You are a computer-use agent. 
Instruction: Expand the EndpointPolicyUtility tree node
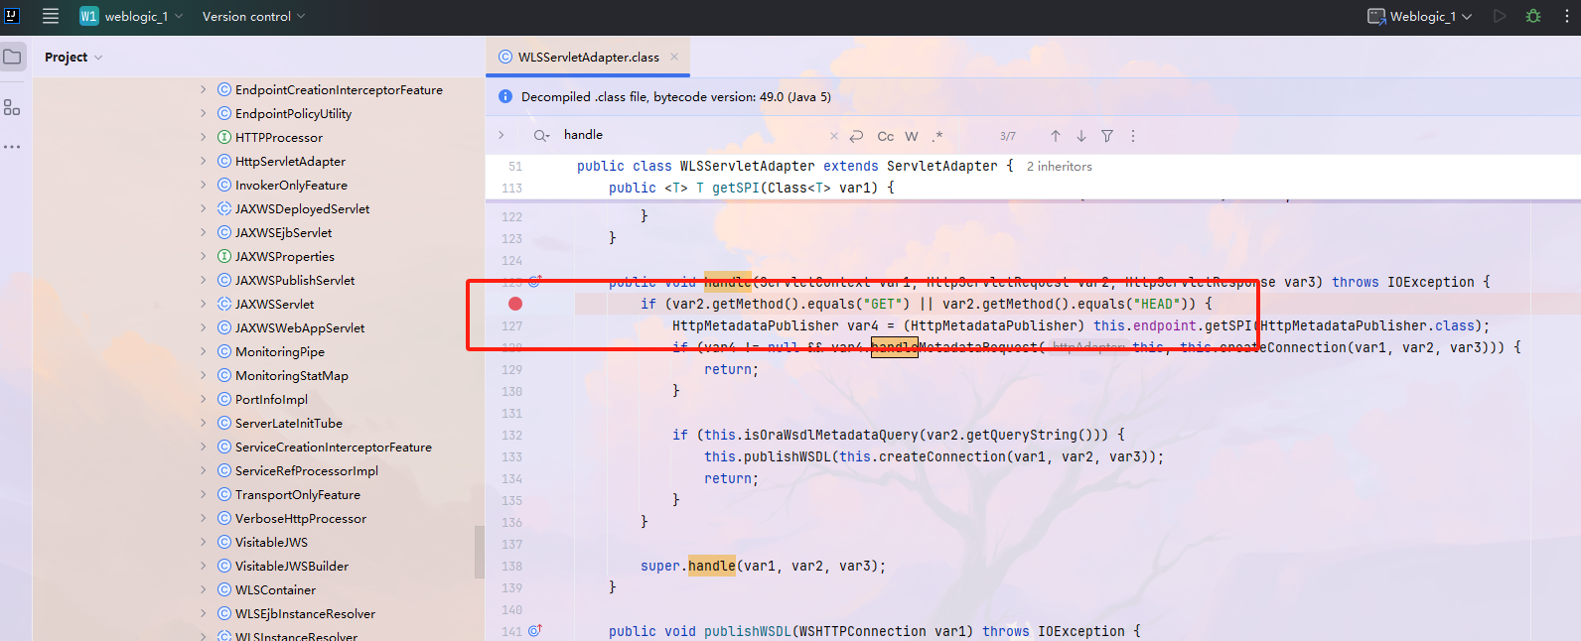(x=204, y=113)
